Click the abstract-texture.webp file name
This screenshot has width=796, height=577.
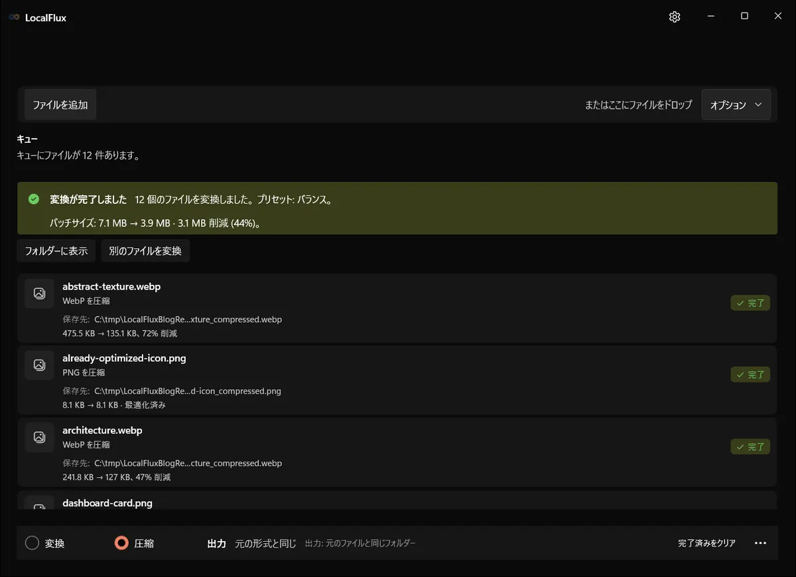pyautogui.click(x=111, y=287)
